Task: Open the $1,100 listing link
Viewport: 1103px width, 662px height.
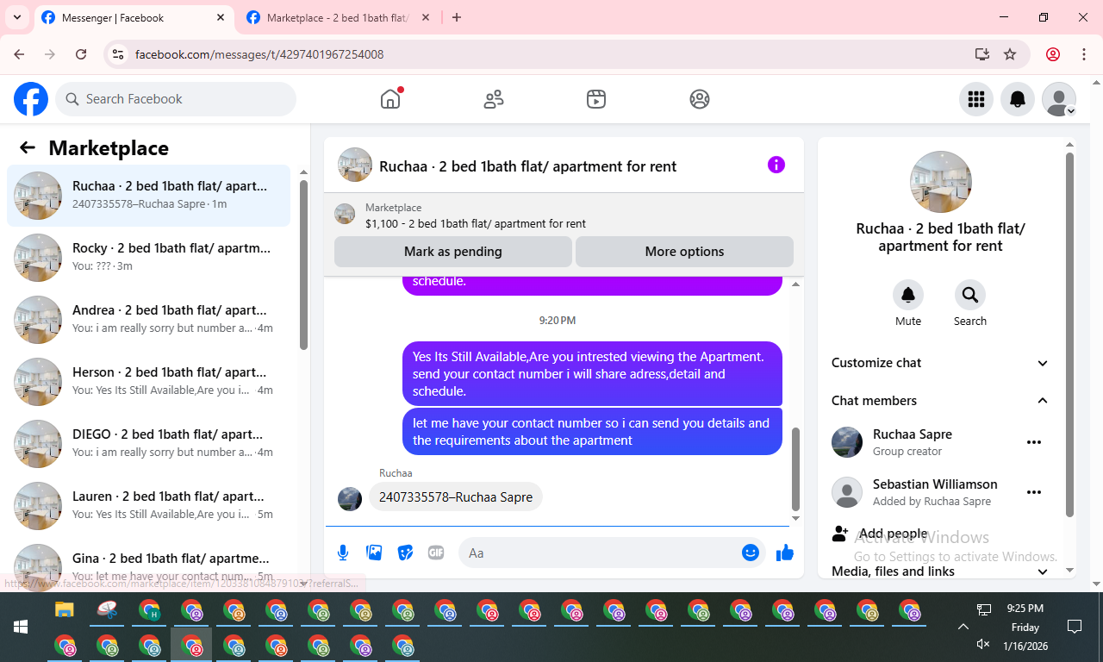Action: (x=476, y=223)
